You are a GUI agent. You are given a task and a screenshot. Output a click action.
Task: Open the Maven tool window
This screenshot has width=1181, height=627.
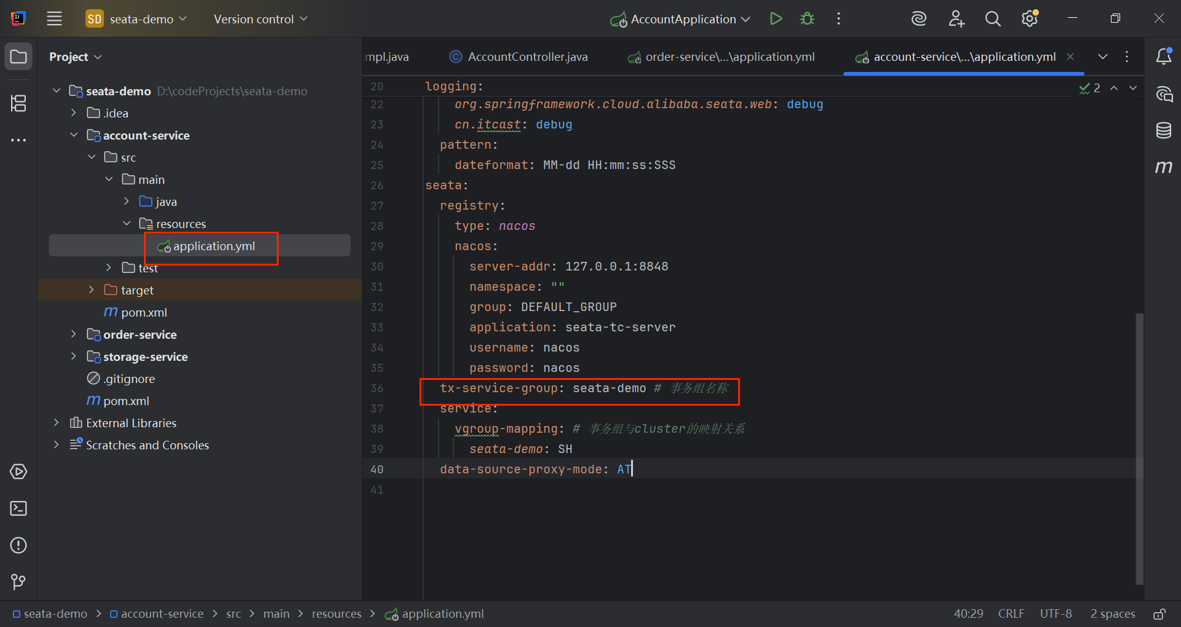[x=1164, y=167]
